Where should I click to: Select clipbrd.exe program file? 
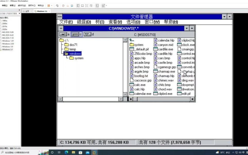coord(163,93)
